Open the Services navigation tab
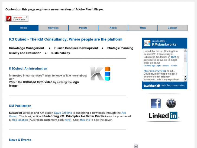This screenshot has height=148, width=197. [53, 28]
